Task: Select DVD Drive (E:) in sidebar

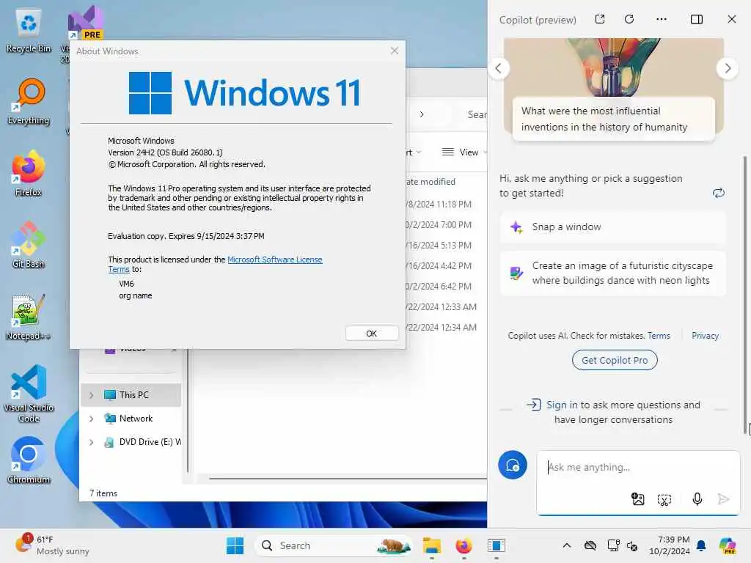Action: pos(131,442)
